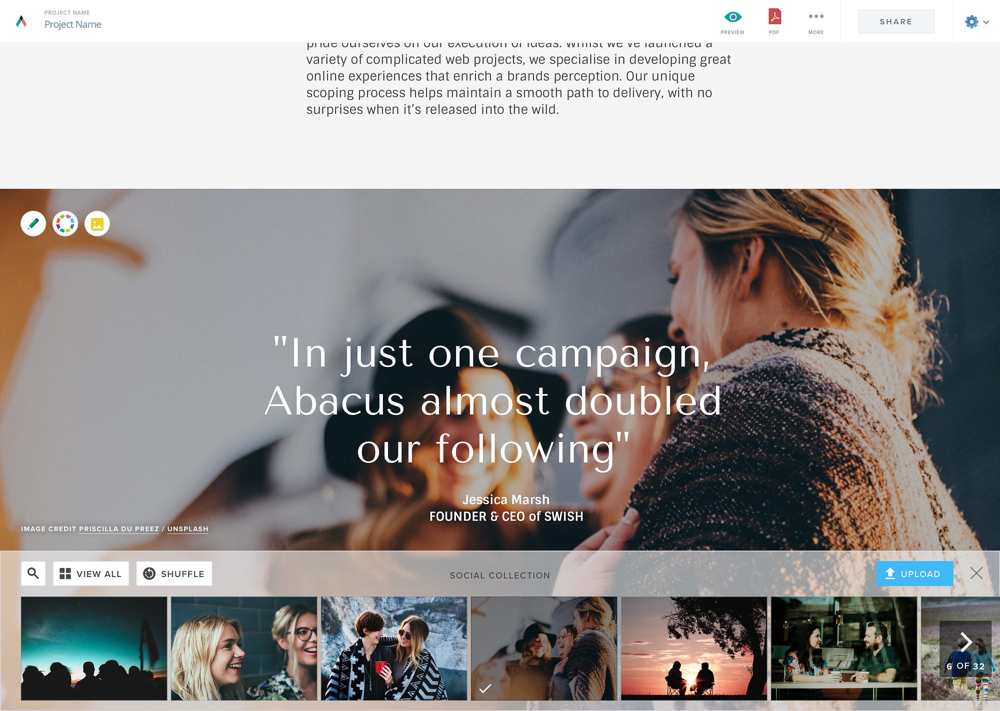The image size is (1000, 711).
Task: Open the settings gear icon
Action: 971,21
